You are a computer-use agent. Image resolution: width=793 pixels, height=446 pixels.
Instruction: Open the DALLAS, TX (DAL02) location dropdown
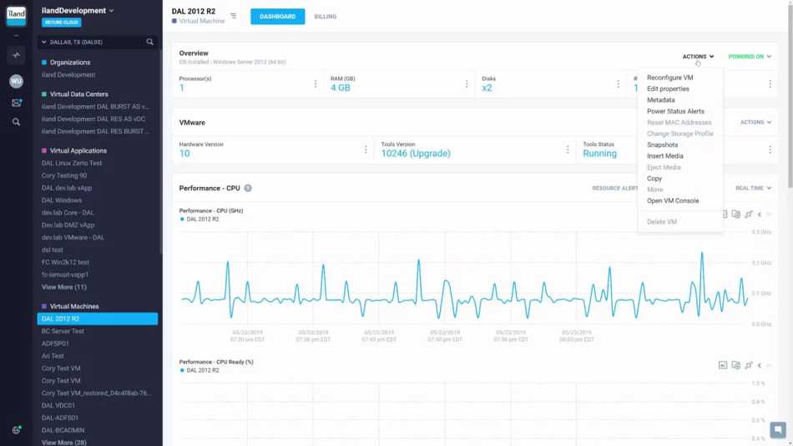pos(73,42)
